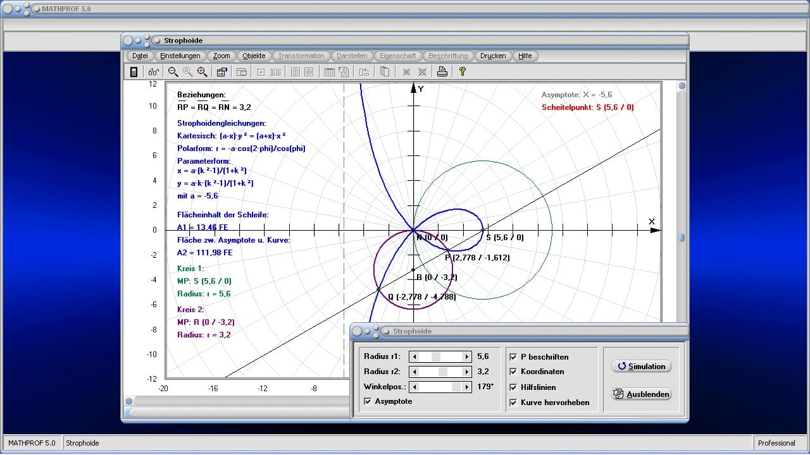Click the left arrow of Winkelpos. slider
This screenshot has width=810, height=455.
point(414,387)
